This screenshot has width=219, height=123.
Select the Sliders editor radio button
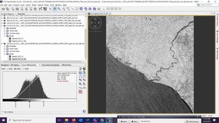click(x=15, y=69)
